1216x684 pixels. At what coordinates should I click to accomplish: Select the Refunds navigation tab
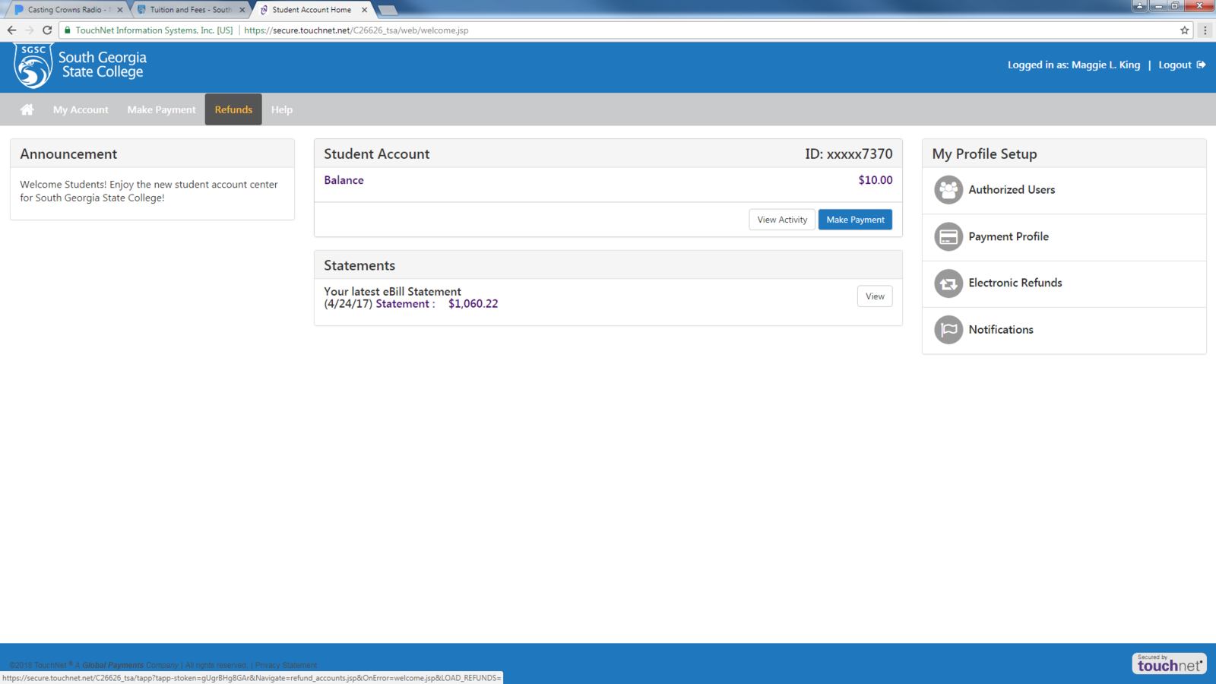click(233, 109)
